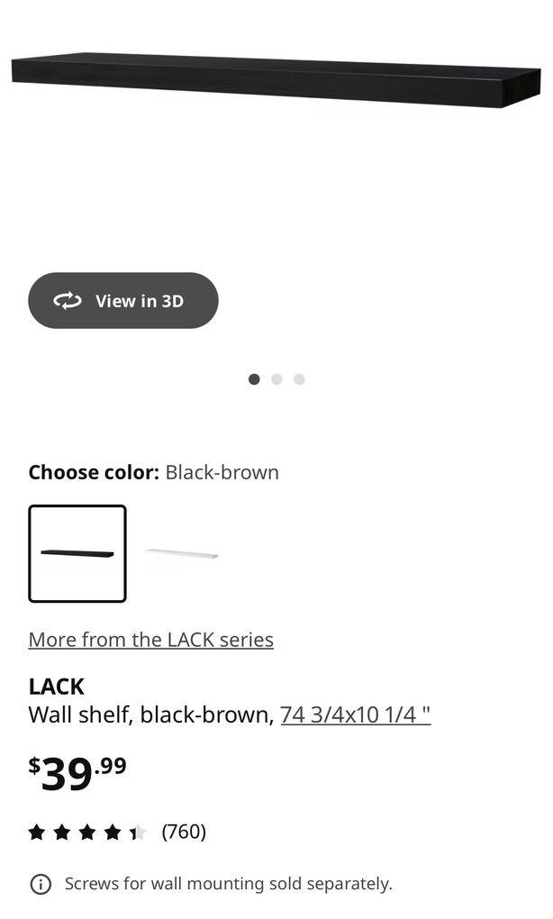Click the info icon beside screws notice
This screenshot has width=553, height=919.
41,884
